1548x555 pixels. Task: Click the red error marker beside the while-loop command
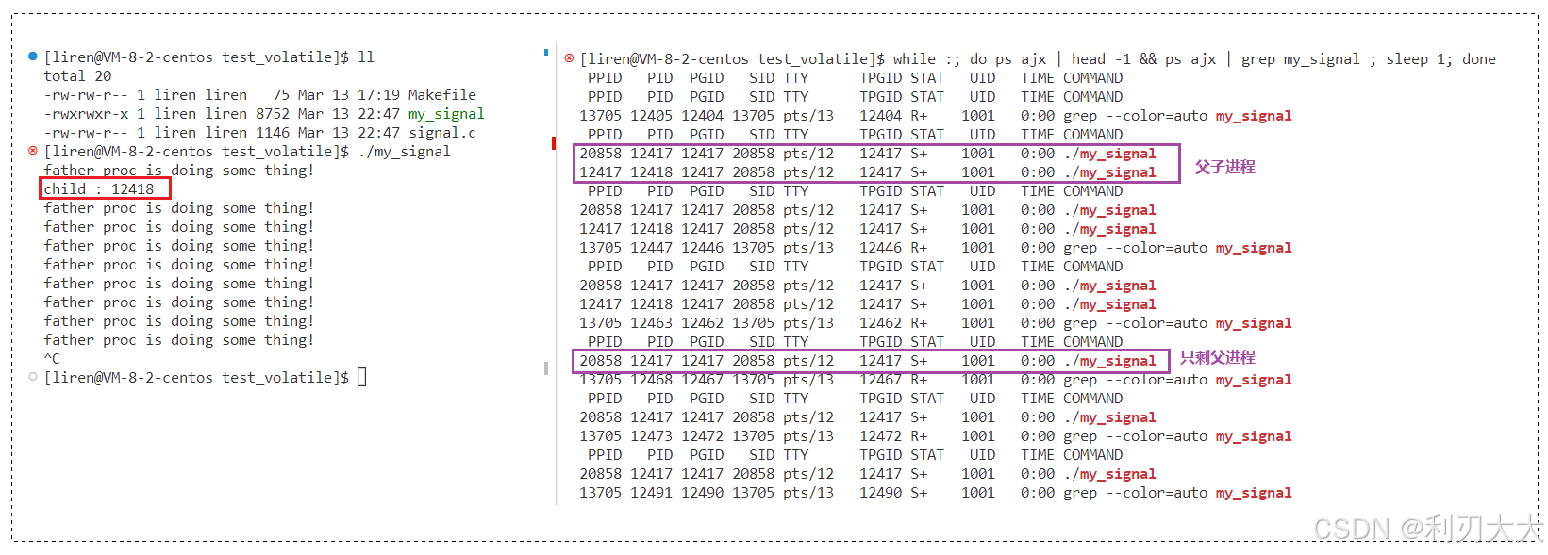[569, 58]
